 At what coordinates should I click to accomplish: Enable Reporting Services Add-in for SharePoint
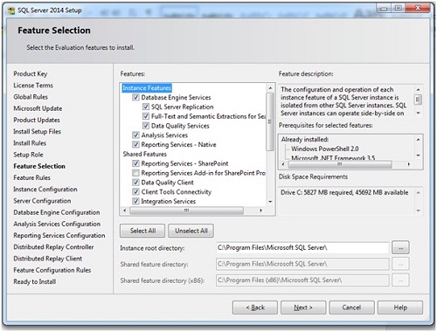[135, 173]
